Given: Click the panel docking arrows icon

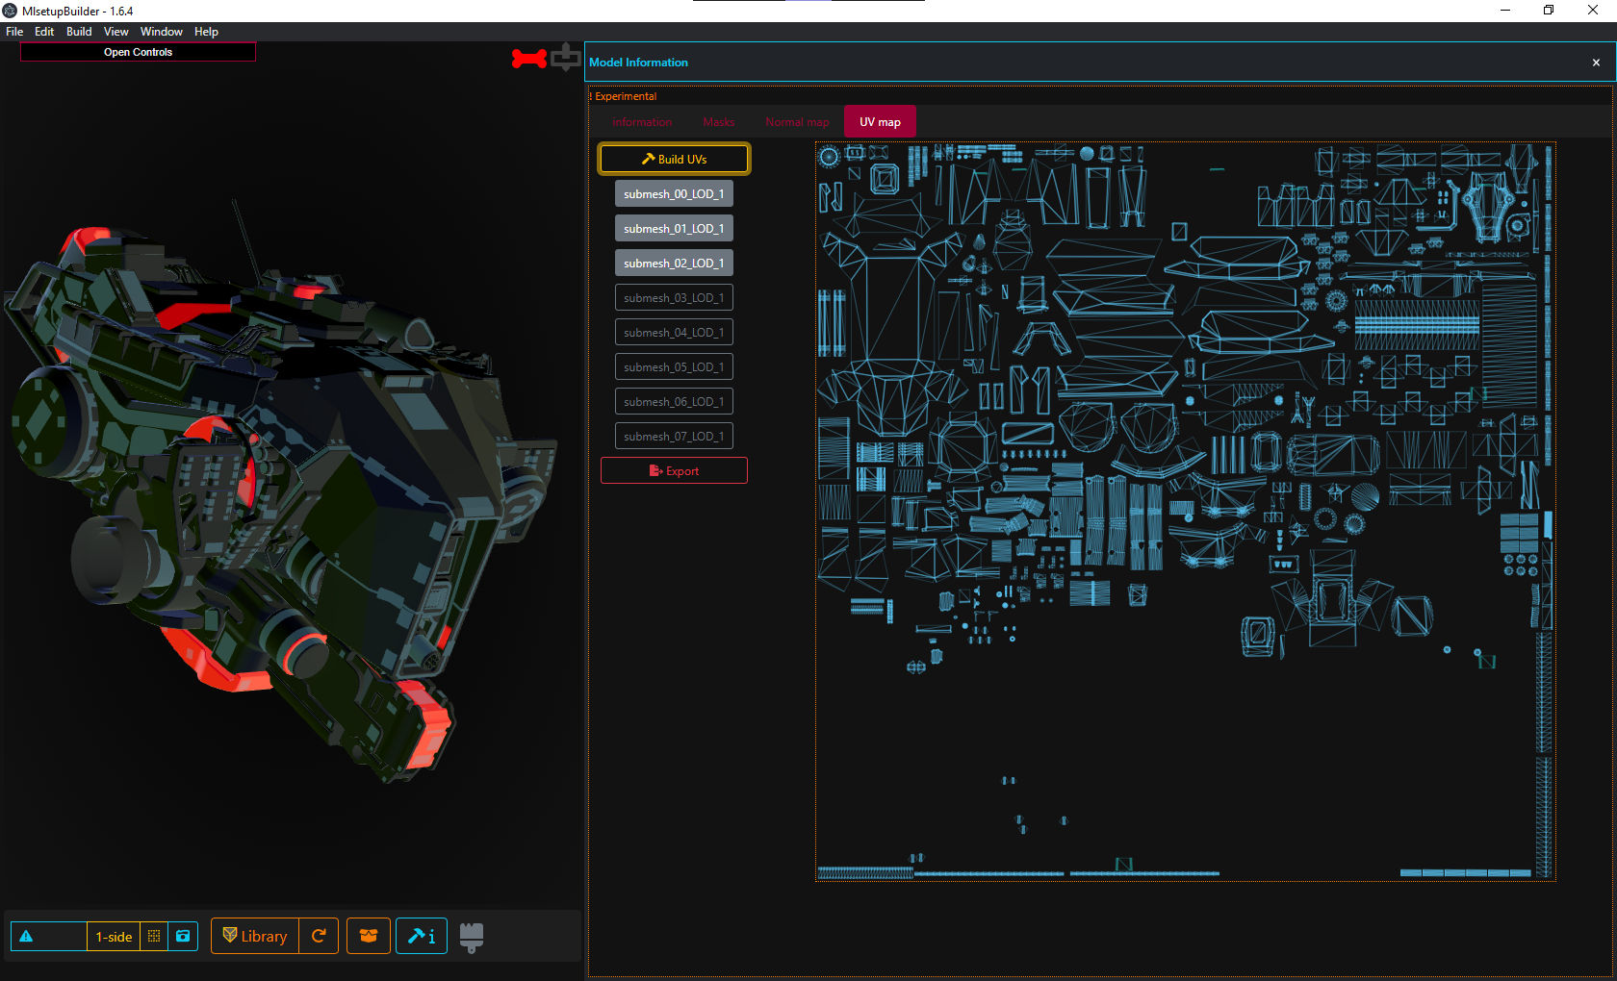Looking at the screenshot, I should [x=567, y=58].
